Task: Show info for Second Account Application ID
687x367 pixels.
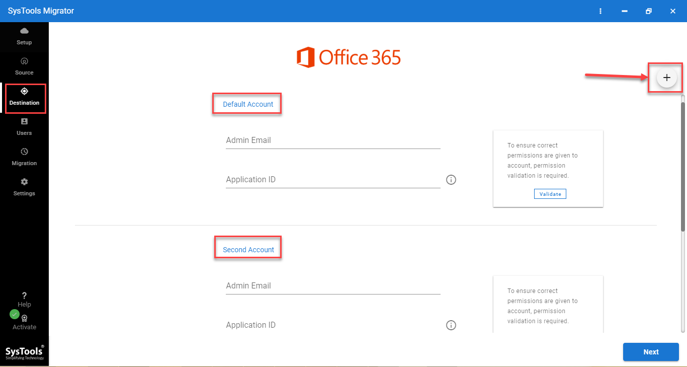Action: (451, 325)
